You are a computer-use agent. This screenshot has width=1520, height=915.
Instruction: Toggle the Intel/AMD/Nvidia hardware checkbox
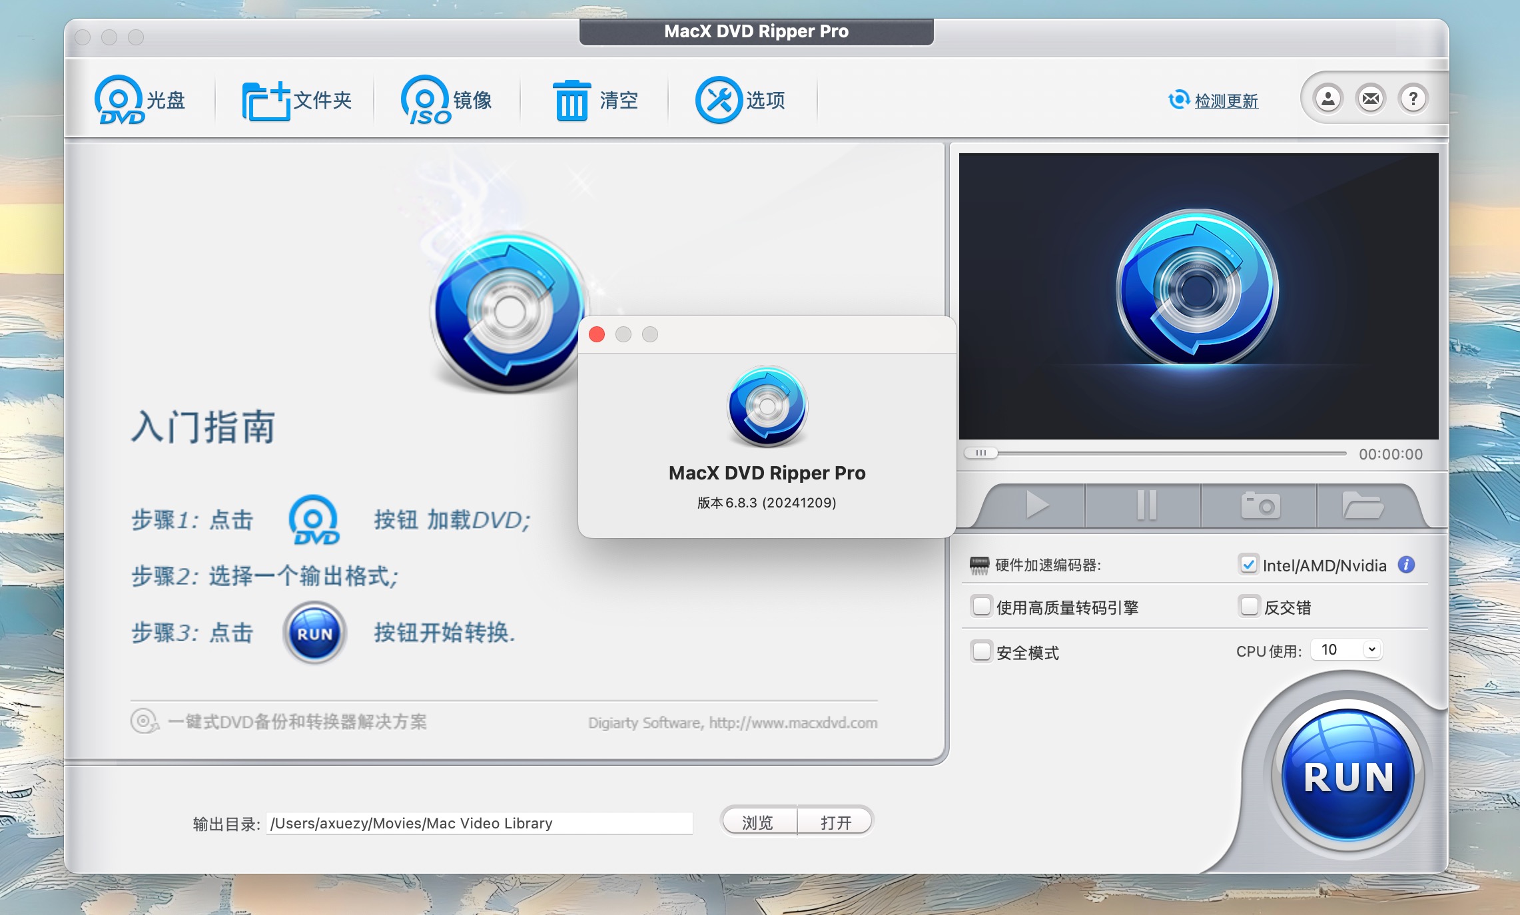click(1248, 565)
